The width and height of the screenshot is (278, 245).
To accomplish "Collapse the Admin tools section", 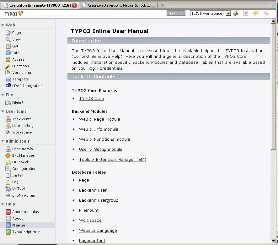I will tap(3, 141).
